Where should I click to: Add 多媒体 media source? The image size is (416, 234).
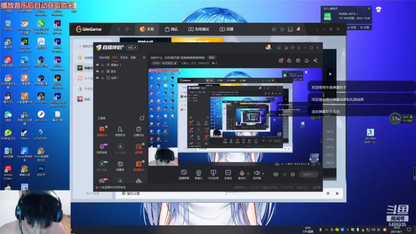[228, 175]
